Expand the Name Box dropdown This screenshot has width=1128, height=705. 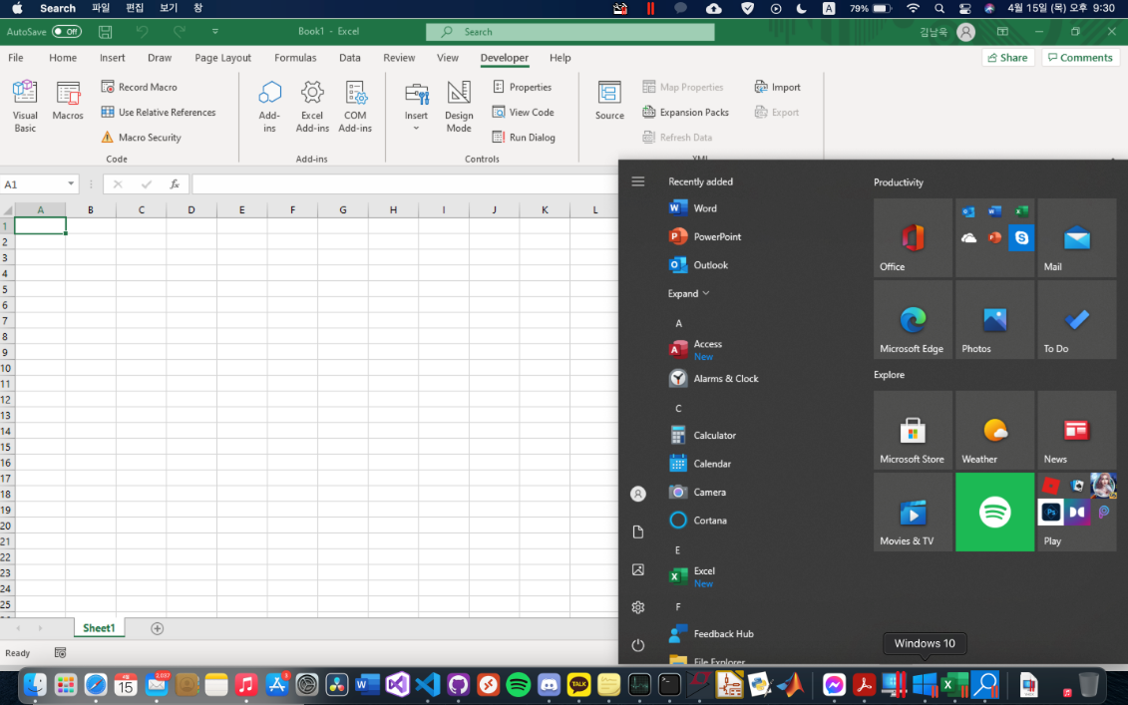coord(71,184)
